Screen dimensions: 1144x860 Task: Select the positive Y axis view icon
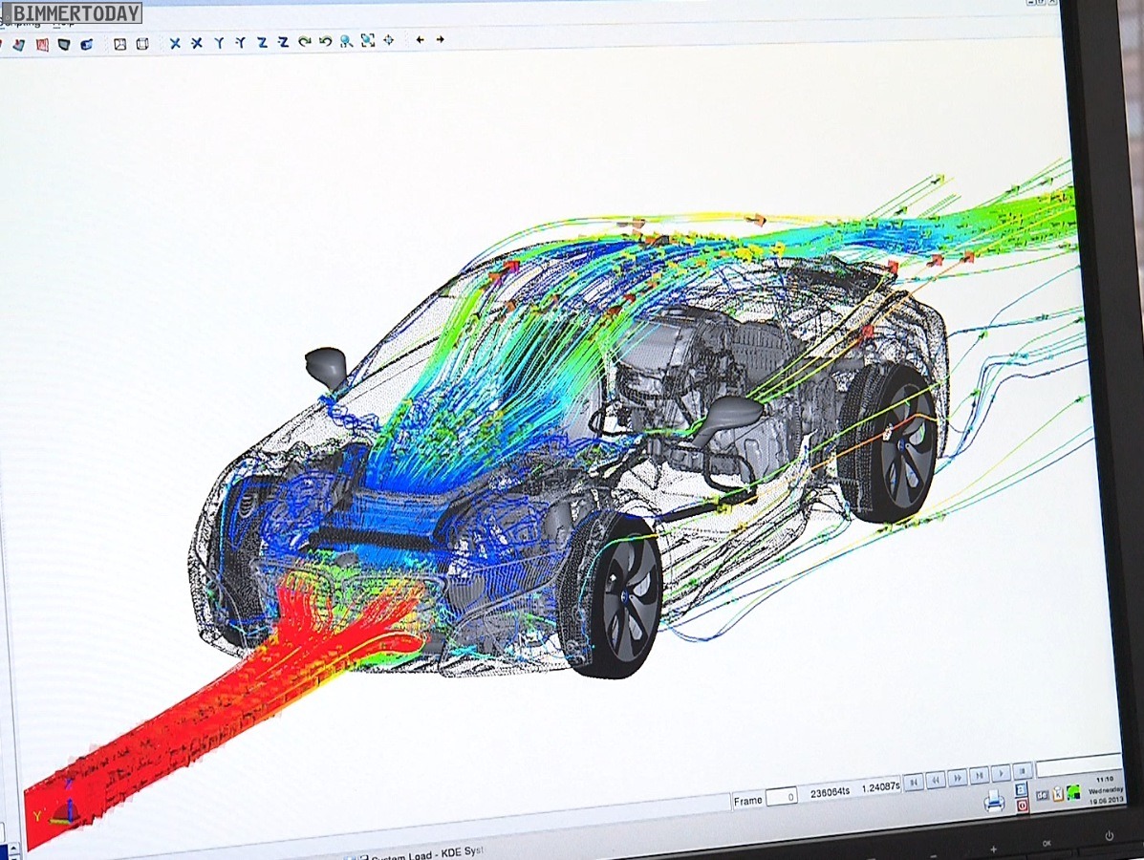click(219, 43)
